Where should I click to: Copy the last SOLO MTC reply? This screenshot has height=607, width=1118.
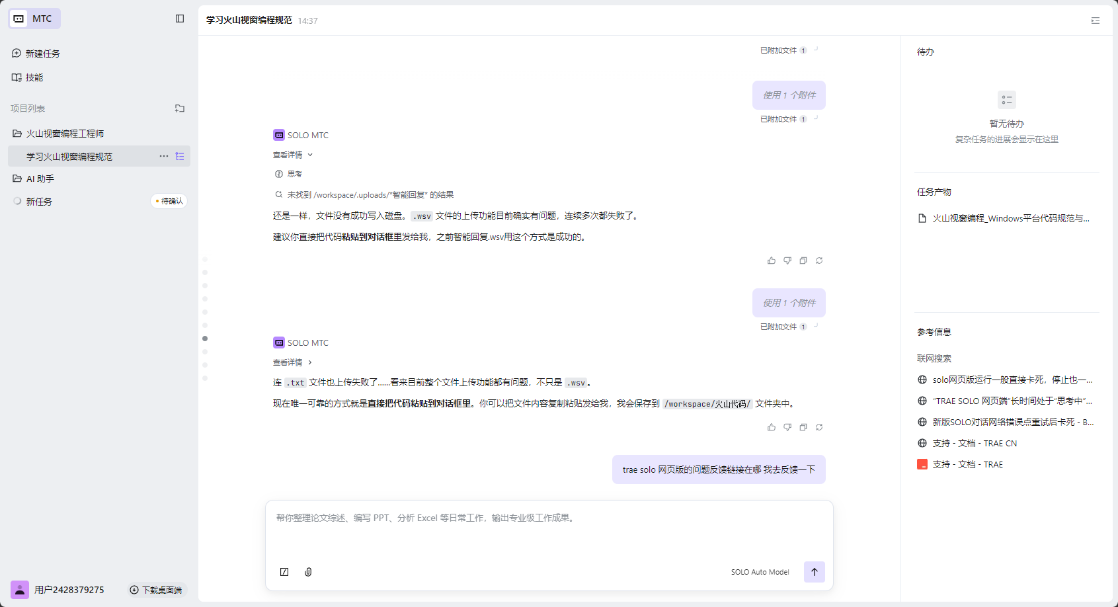[803, 427]
